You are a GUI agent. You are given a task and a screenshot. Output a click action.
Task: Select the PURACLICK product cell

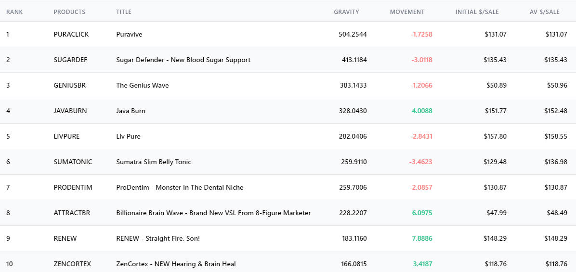71,34
